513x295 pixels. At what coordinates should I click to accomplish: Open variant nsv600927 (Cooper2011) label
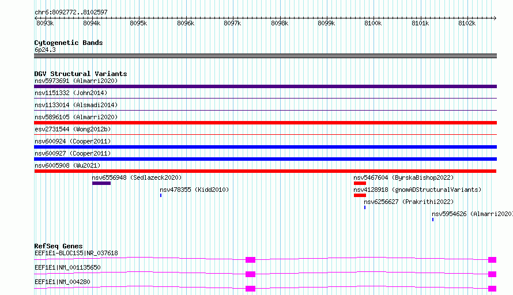[73, 153]
